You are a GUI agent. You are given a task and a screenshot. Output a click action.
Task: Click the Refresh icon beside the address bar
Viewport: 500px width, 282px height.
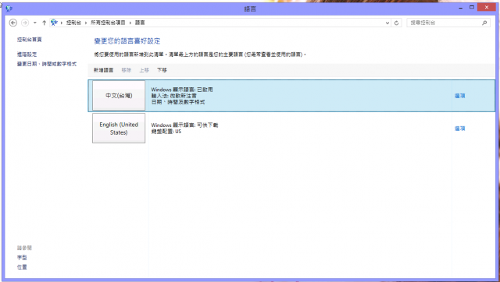396,23
